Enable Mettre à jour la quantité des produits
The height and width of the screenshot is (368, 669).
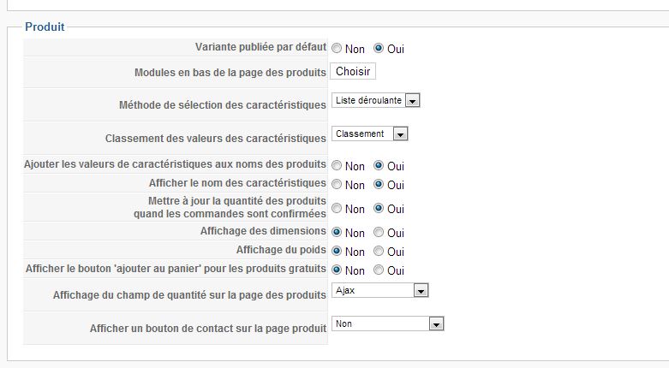coord(379,208)
